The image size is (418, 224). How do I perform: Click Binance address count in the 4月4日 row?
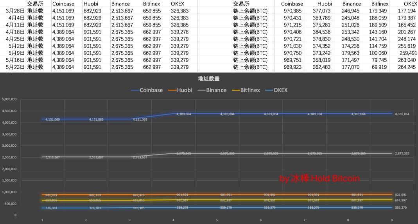click(x=122, y=18)
